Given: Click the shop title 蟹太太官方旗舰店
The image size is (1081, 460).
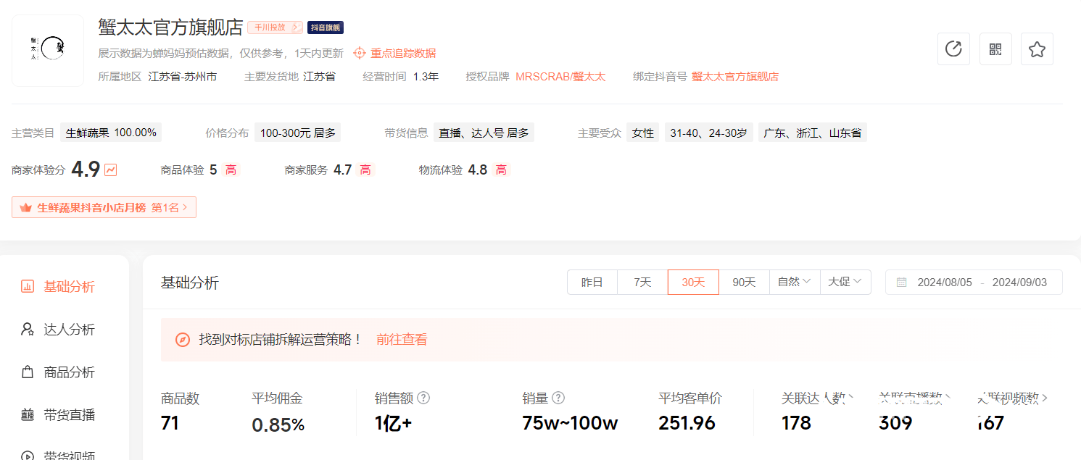Looking at the screenshot, I should 170,28.
